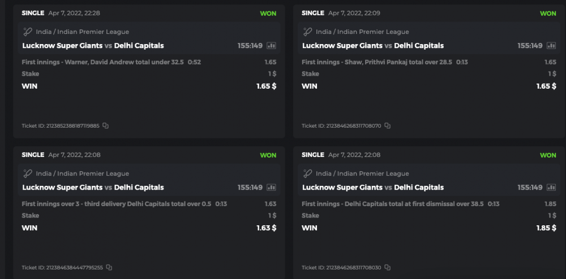566x279 pixels.
Task: Click India / Indian Premier League in third delivery card
Action: pyautogui.click(x=82, y=174)
